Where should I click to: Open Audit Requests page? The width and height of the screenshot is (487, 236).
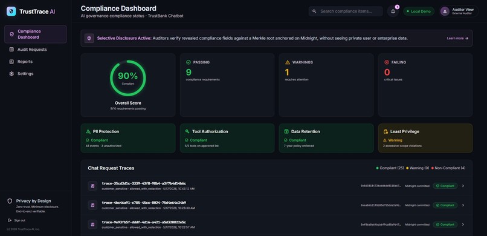click(x=36, y=50)
